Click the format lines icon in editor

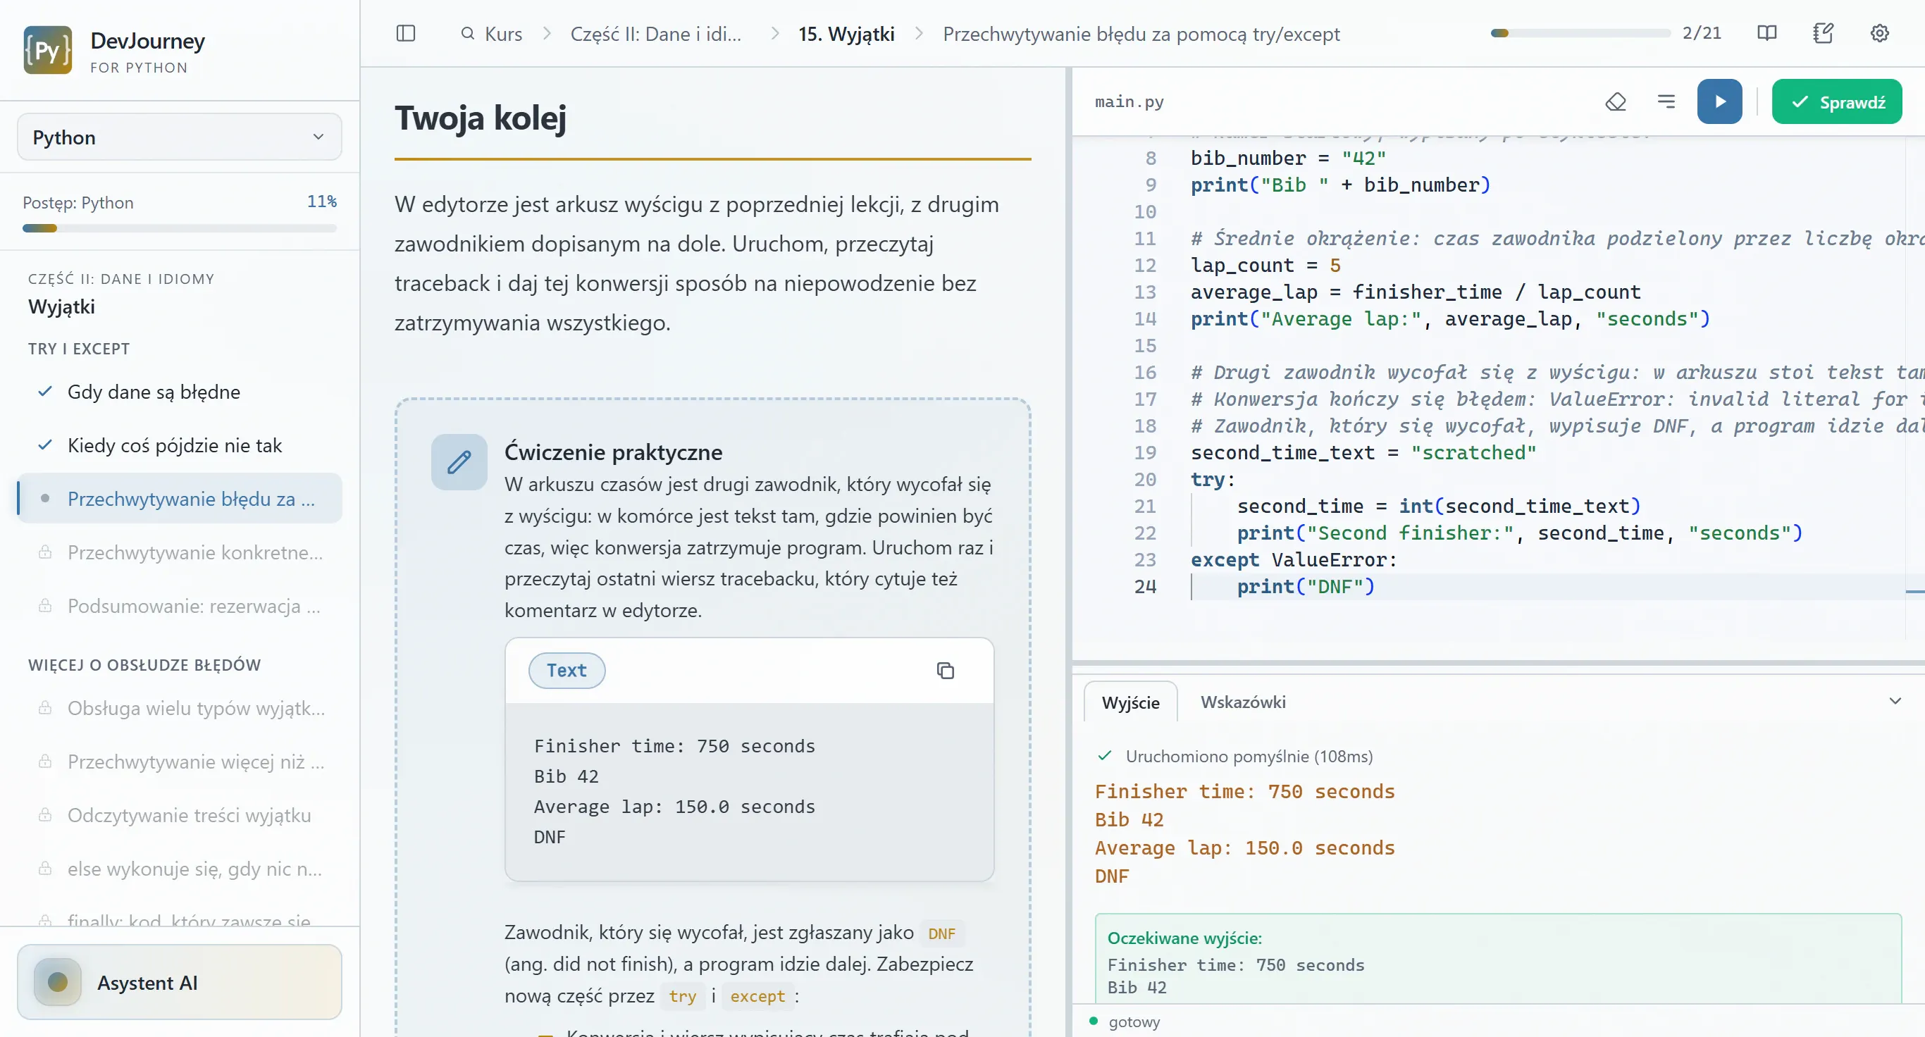tap(1666, 101)
